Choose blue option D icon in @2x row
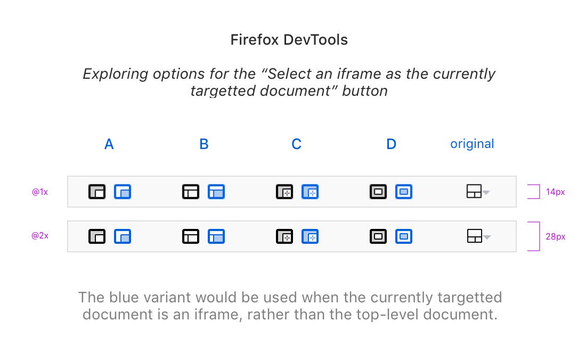The height and width of the screenshot is (362, 586). 404,236
